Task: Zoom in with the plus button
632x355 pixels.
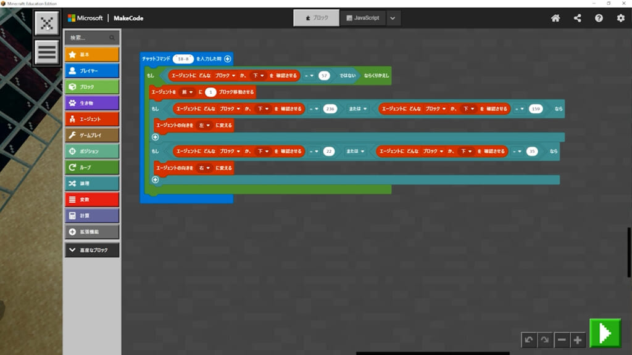Action: 577,340
